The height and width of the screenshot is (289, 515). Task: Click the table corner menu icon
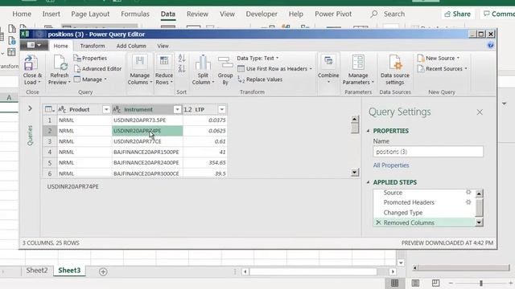pos(50,109)
